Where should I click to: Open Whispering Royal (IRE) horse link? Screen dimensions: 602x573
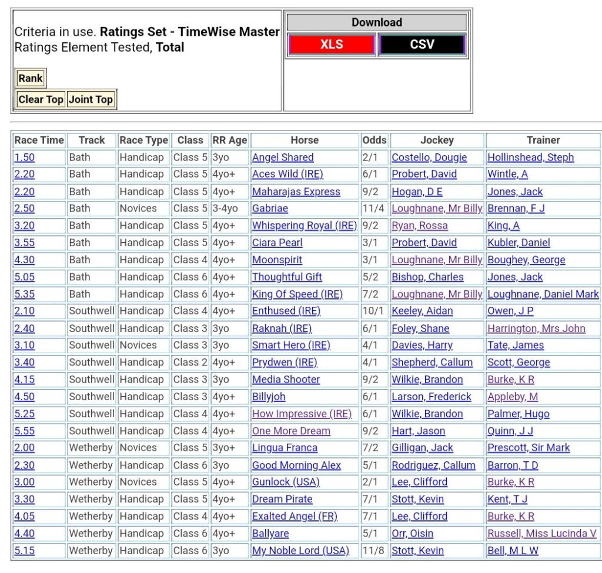(x=304, y=226)
